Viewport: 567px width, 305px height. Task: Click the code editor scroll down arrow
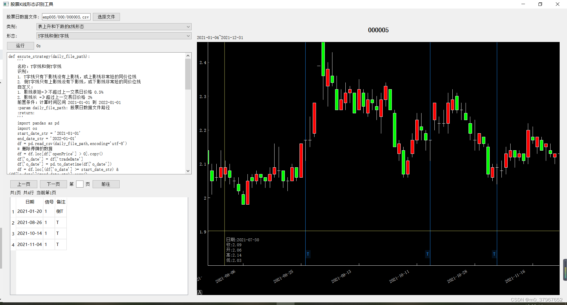pos(188,171)
